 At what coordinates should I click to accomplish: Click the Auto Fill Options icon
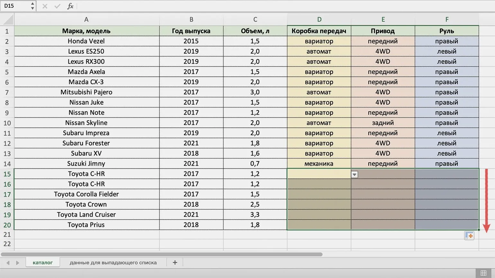point(469,236)
